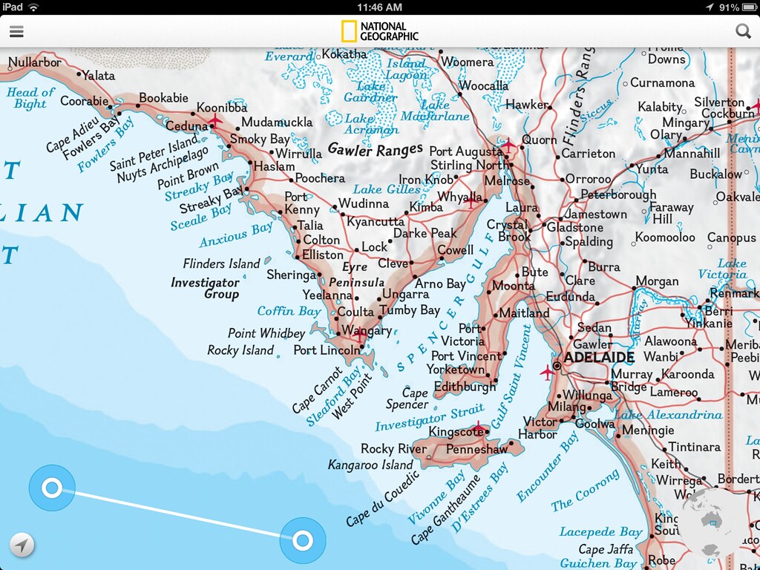Tap the Lake Alexandrina label
The image size is (760, 570).
point(668,415)
